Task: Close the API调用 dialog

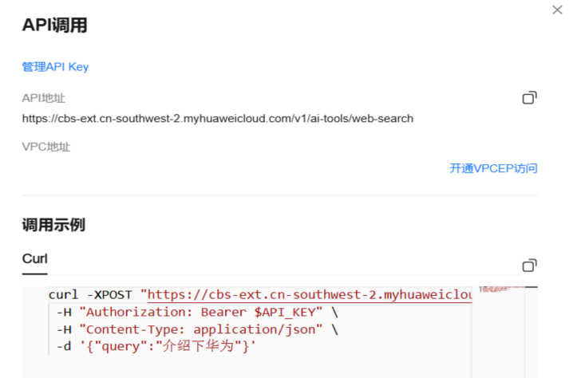Action: (557, 10)
